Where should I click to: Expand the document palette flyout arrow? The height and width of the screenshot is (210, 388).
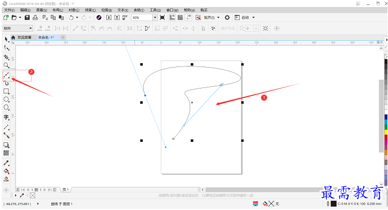point(15,196)
